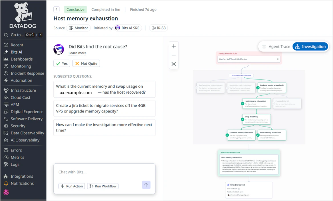The height and width of the screenshot is (201, 333).
Task: Select Bits AI in the sidebar
Action: [x=16, y=52]
